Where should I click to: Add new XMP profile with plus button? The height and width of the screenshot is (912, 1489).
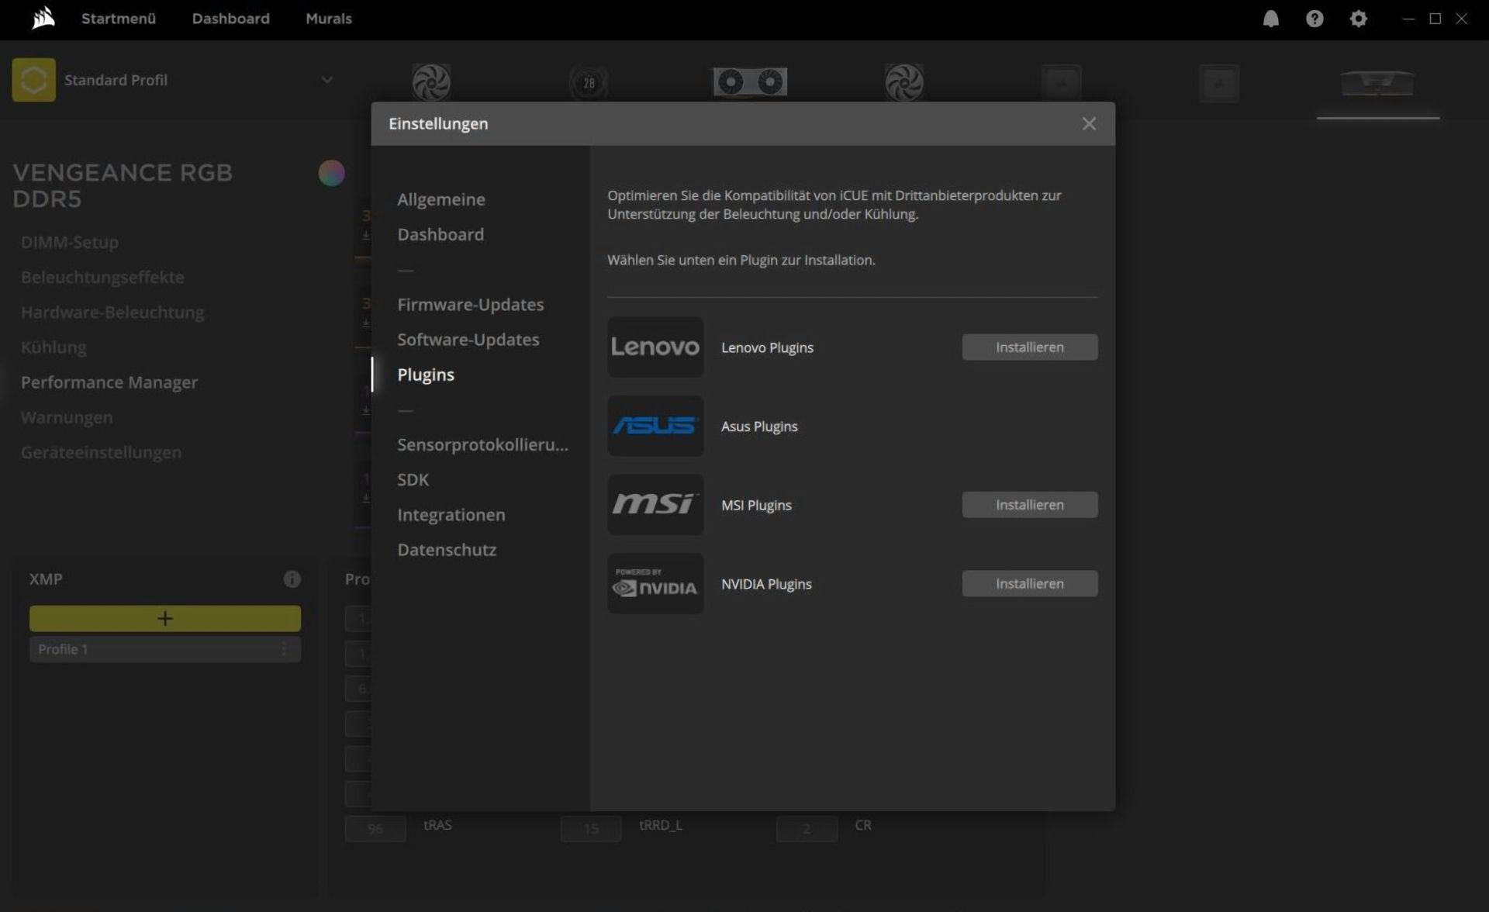coord(165,618)
